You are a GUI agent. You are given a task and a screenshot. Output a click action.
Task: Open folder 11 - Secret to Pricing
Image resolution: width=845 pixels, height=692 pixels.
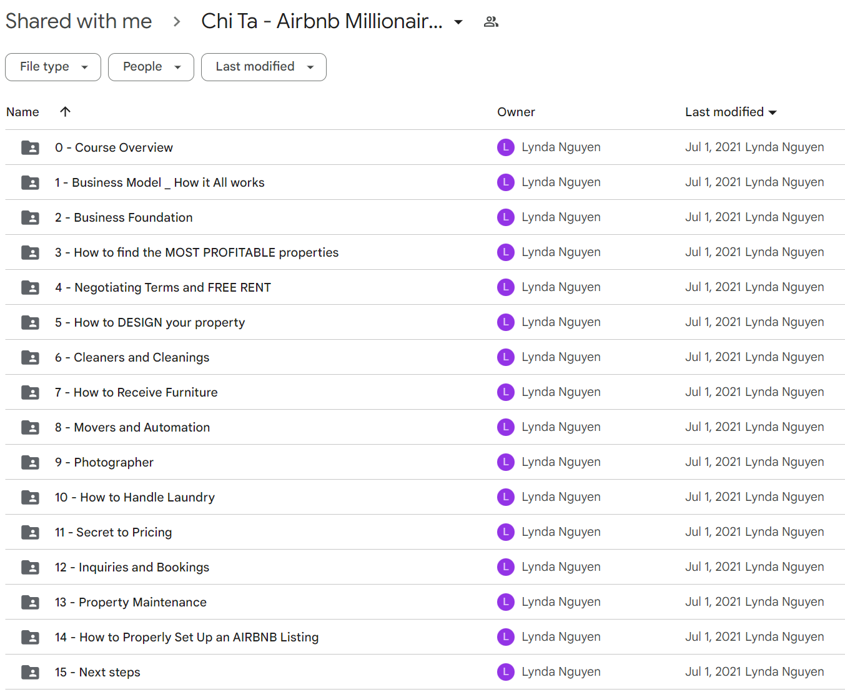click(x=113, y=532)
